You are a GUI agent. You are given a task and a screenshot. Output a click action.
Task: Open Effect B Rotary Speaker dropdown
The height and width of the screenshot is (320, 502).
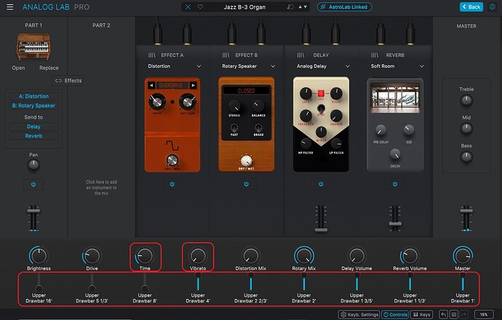248,66
